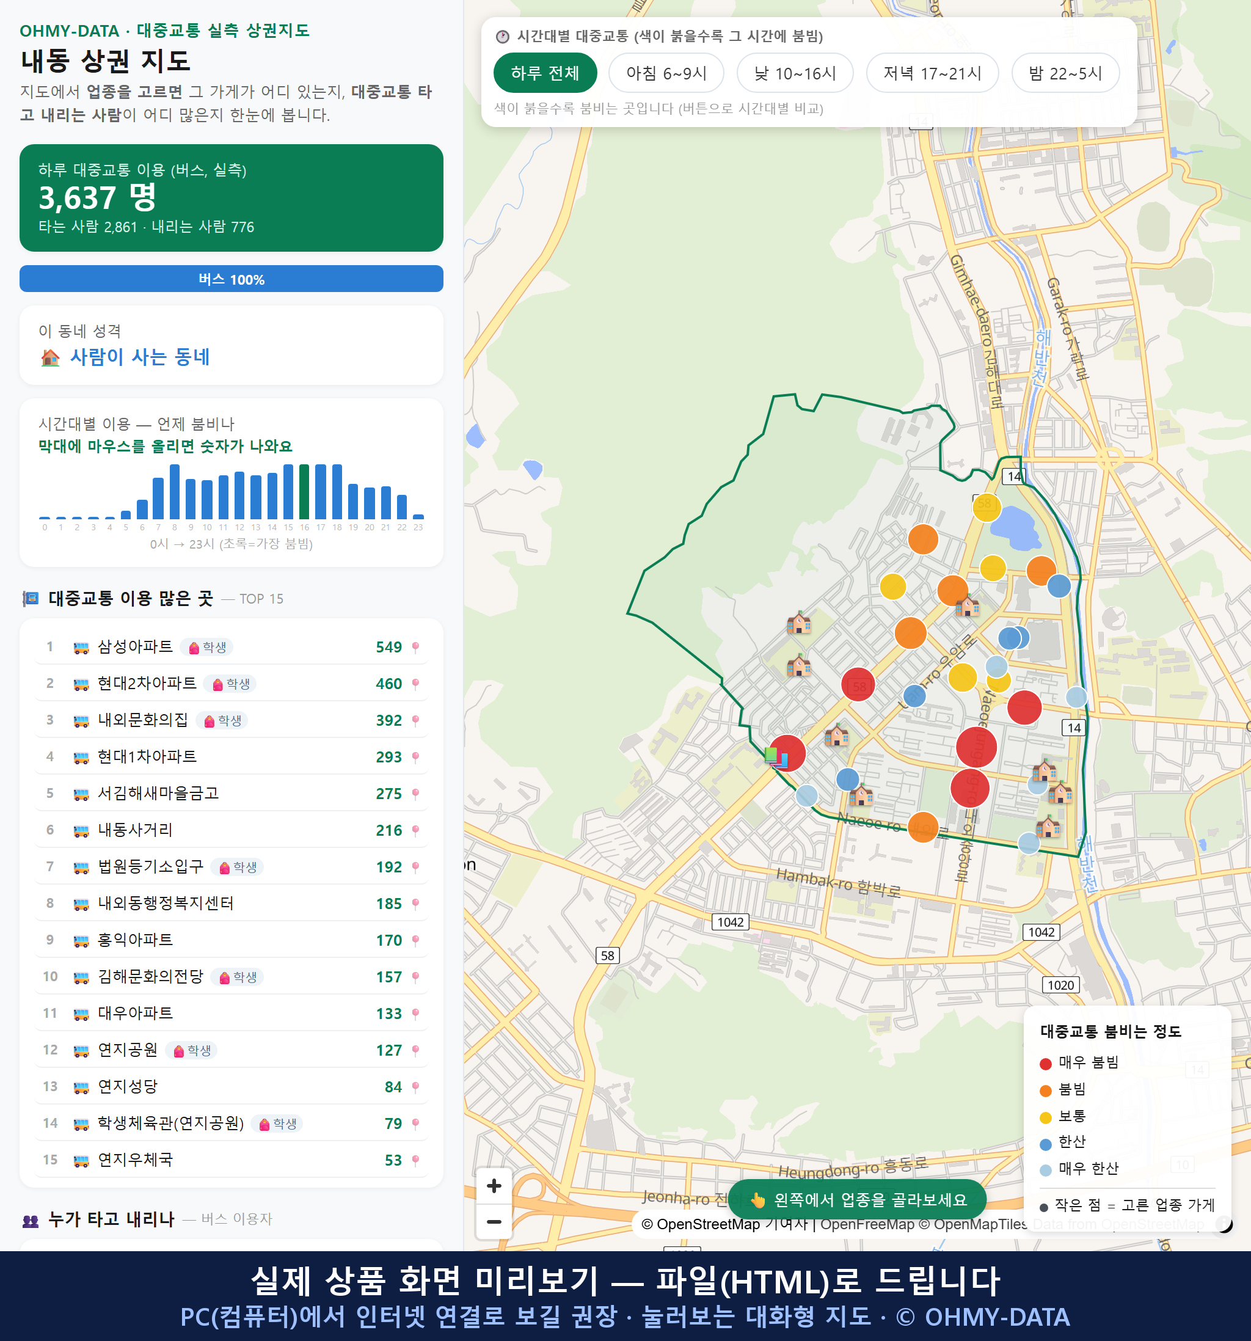Click the house icon beside 사람이 사는 동네

point(50,357)
